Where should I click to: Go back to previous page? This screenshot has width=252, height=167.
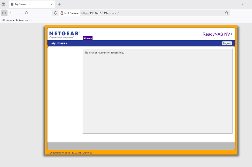pyautogui.click(x=12, y=13)
